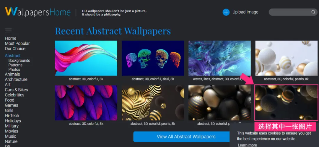The width and height of the screenshot is (319, 147).
Task: Open View All Abstract Wallpapers
Action: 186,137
